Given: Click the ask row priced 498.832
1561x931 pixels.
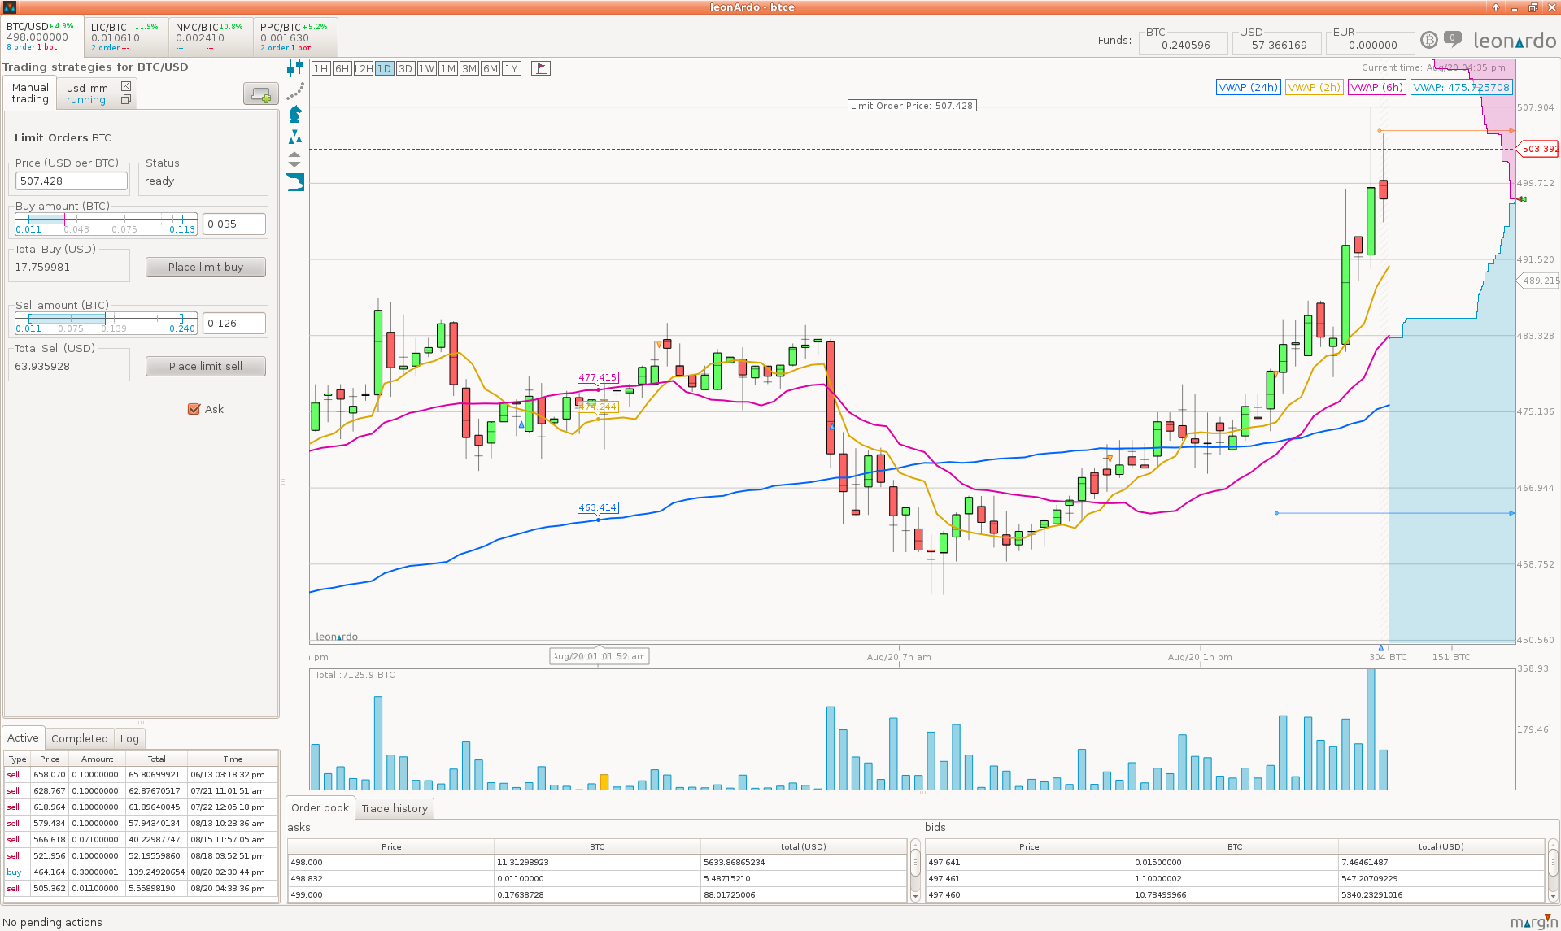Looking at the screenshot, I should pyautogui.click(x=597, y=878).
